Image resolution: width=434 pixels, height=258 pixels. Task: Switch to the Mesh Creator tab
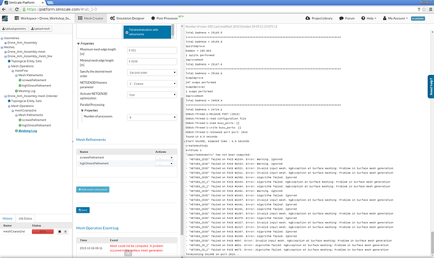(91, 18)
